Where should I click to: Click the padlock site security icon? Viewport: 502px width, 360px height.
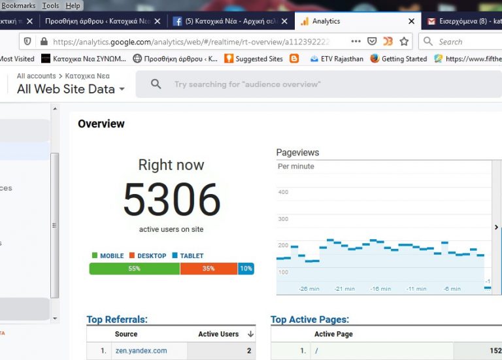coord(44,41)
